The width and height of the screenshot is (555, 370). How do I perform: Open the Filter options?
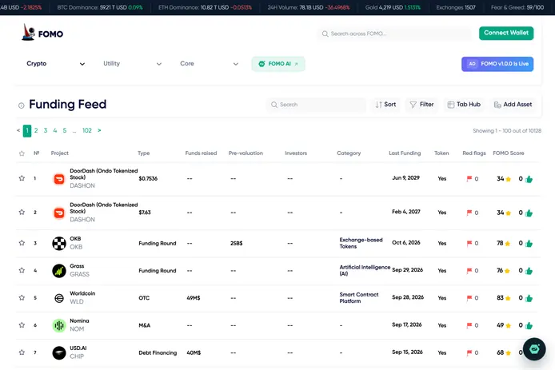click(x=421, y=105)
